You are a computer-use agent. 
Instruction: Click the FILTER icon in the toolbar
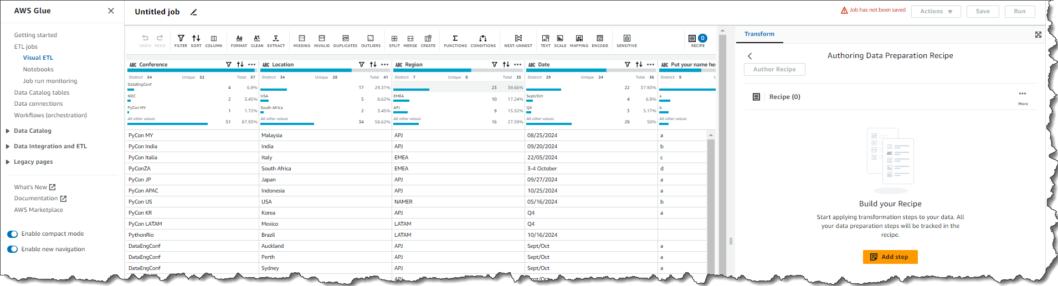181,40
